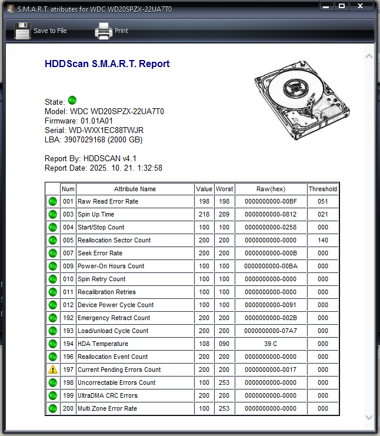Select the Reallocation Sector Count row name
This screenshot has height=436, width=380.
[114, 240]
